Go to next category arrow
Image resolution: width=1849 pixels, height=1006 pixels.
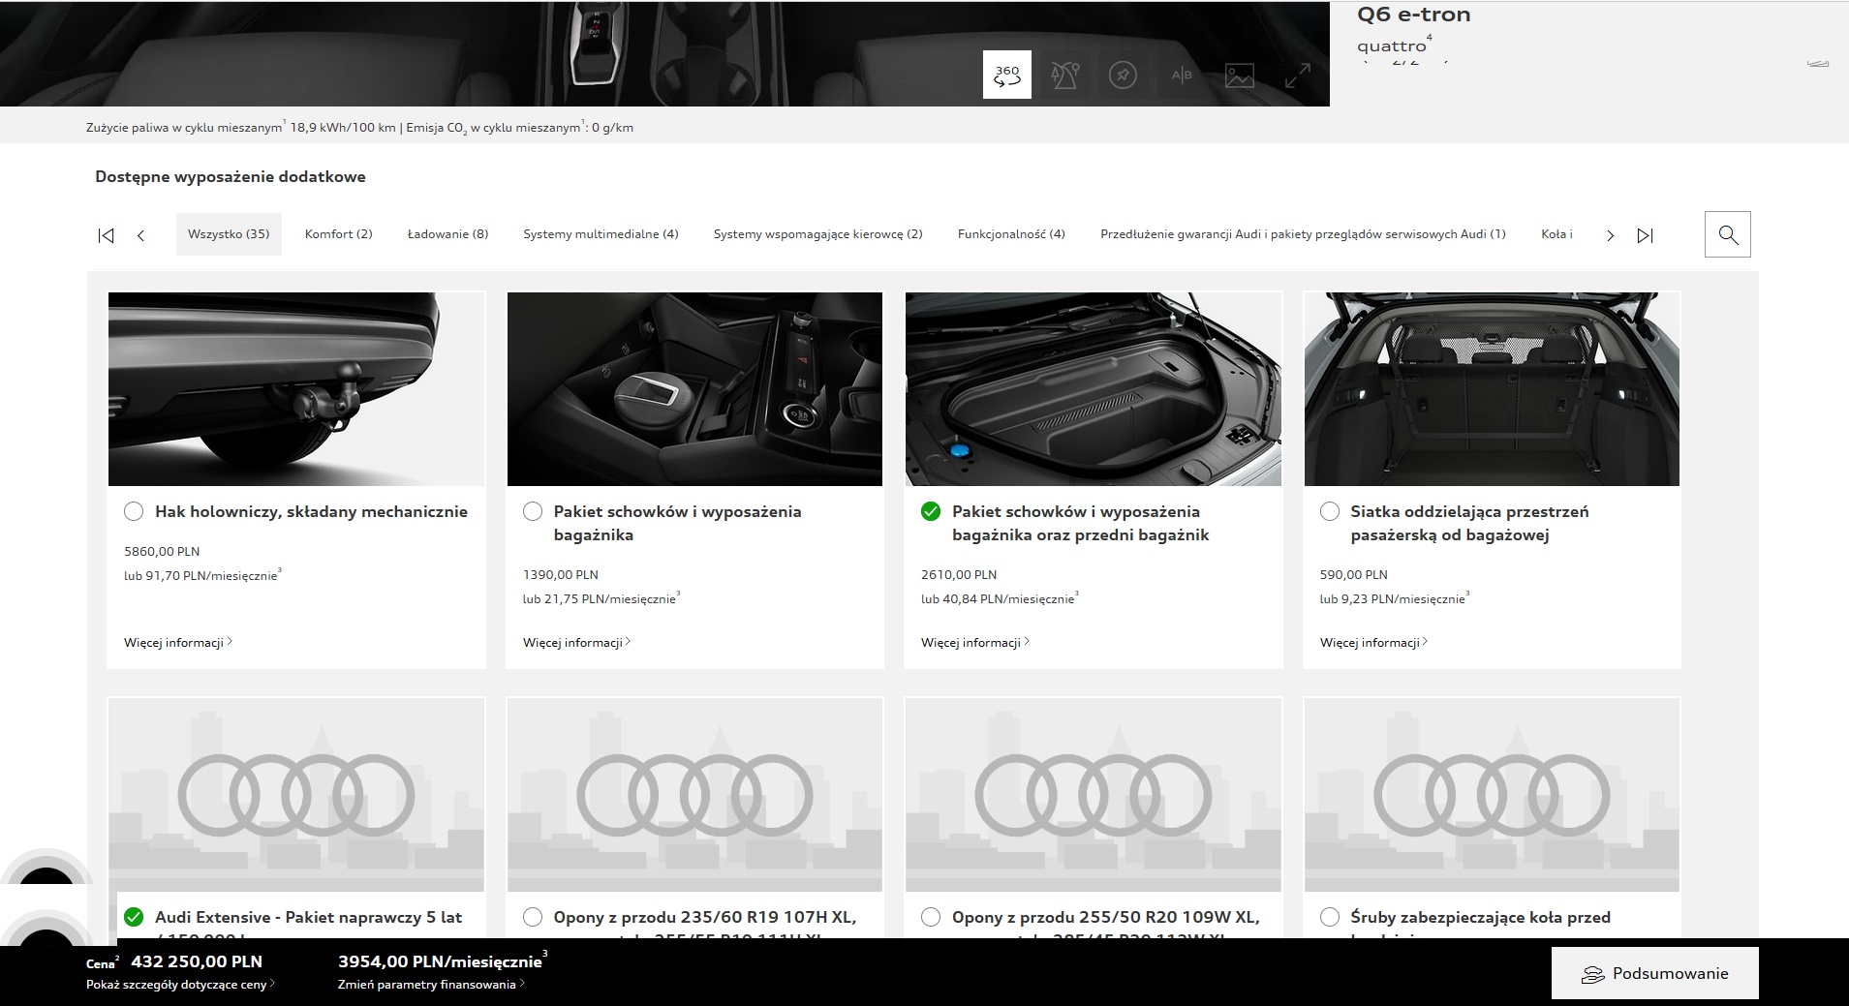[x=1610, y=235]
